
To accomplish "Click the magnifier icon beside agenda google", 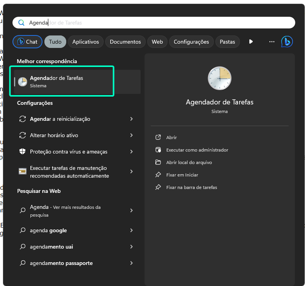I will pos(23,231).
